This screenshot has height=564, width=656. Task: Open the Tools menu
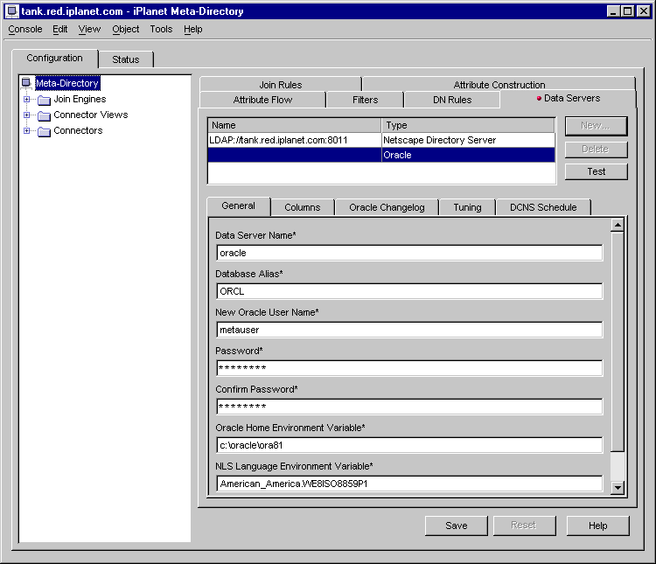(161, 29)
